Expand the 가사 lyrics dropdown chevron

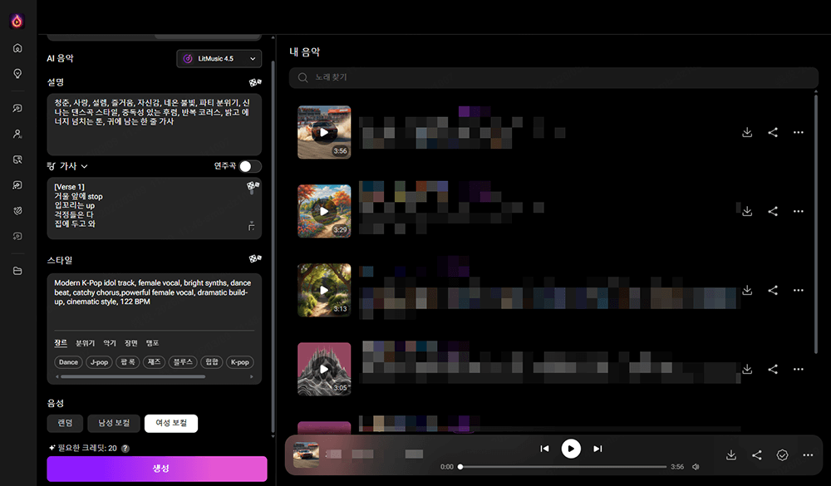[84, 166]
